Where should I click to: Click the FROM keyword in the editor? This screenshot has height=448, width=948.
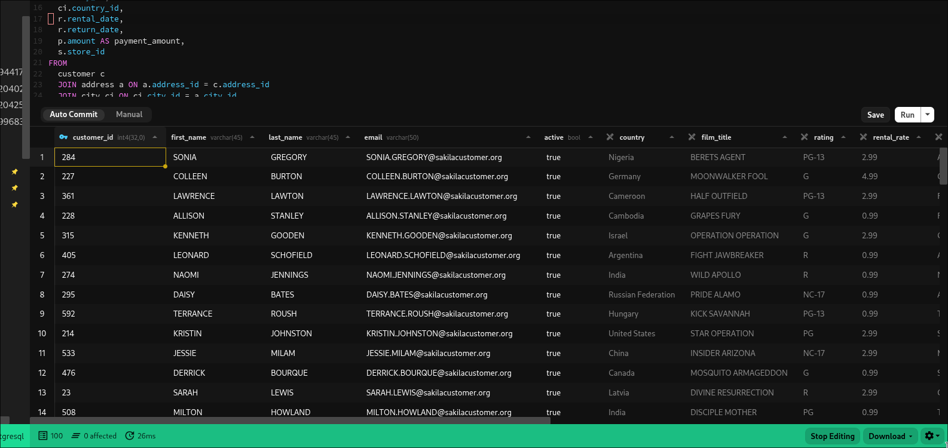[x=58, y=63]
